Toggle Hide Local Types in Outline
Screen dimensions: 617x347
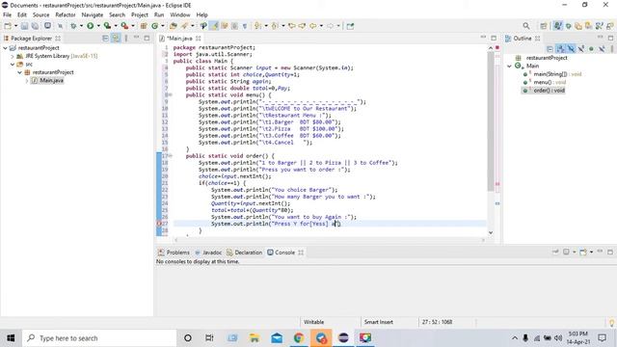[x=602, y=49]
